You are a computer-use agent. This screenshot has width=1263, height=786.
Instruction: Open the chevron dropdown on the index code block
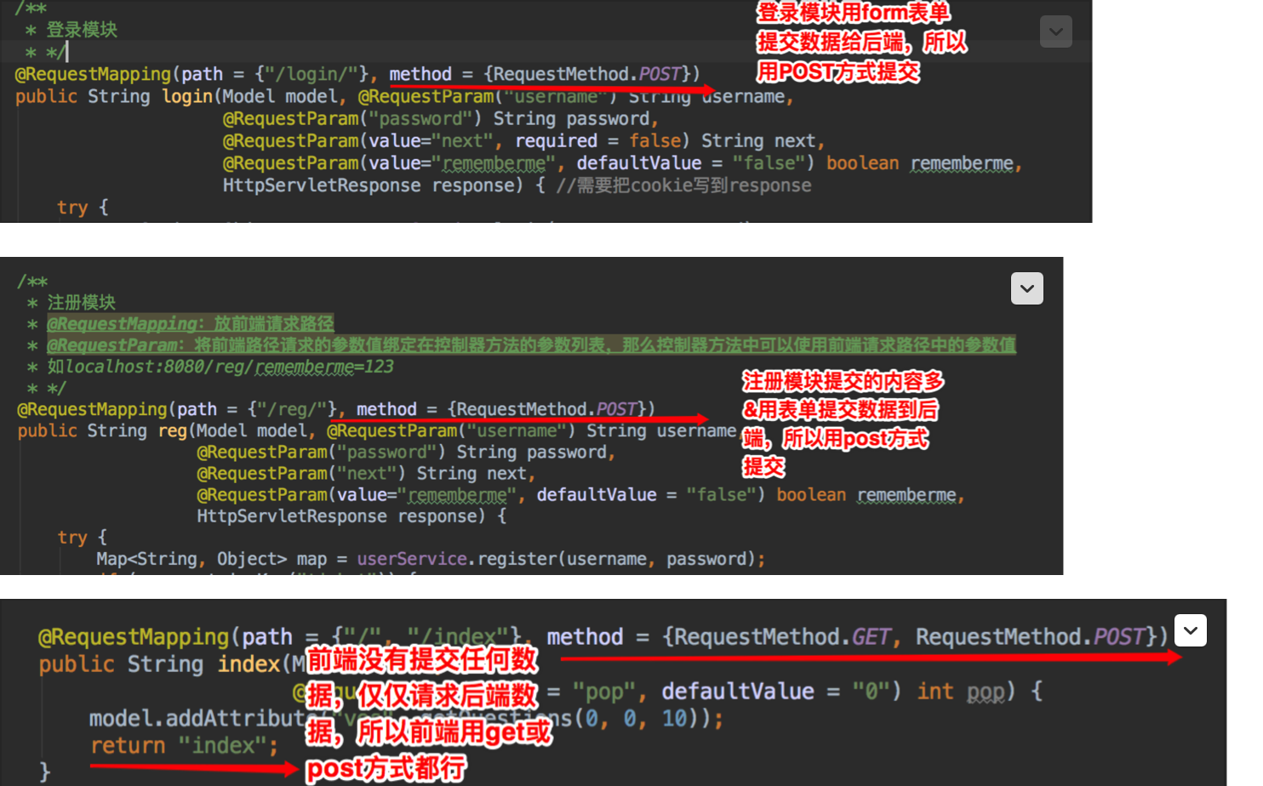pos(1191,630)
